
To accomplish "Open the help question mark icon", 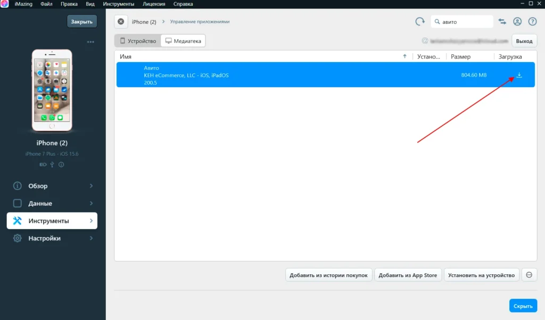I will point(532,21).
